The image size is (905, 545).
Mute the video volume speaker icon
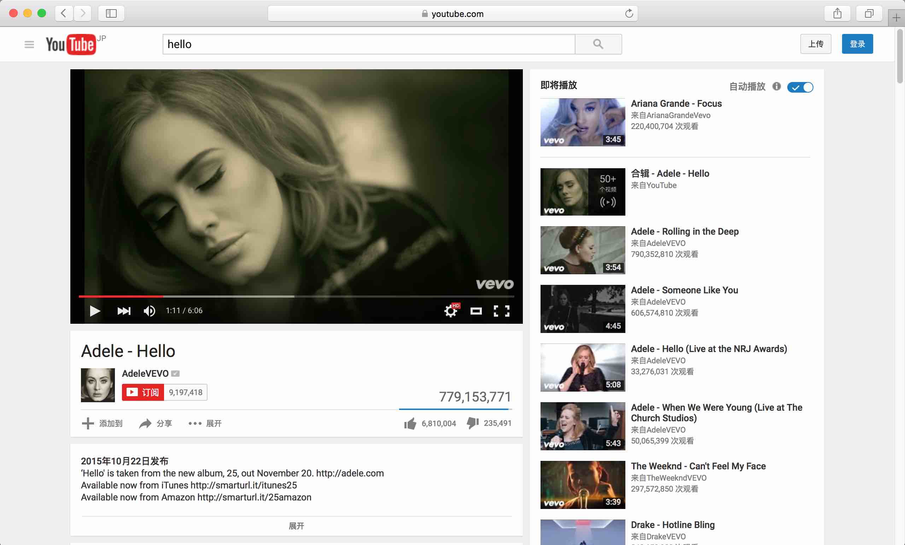149,311
